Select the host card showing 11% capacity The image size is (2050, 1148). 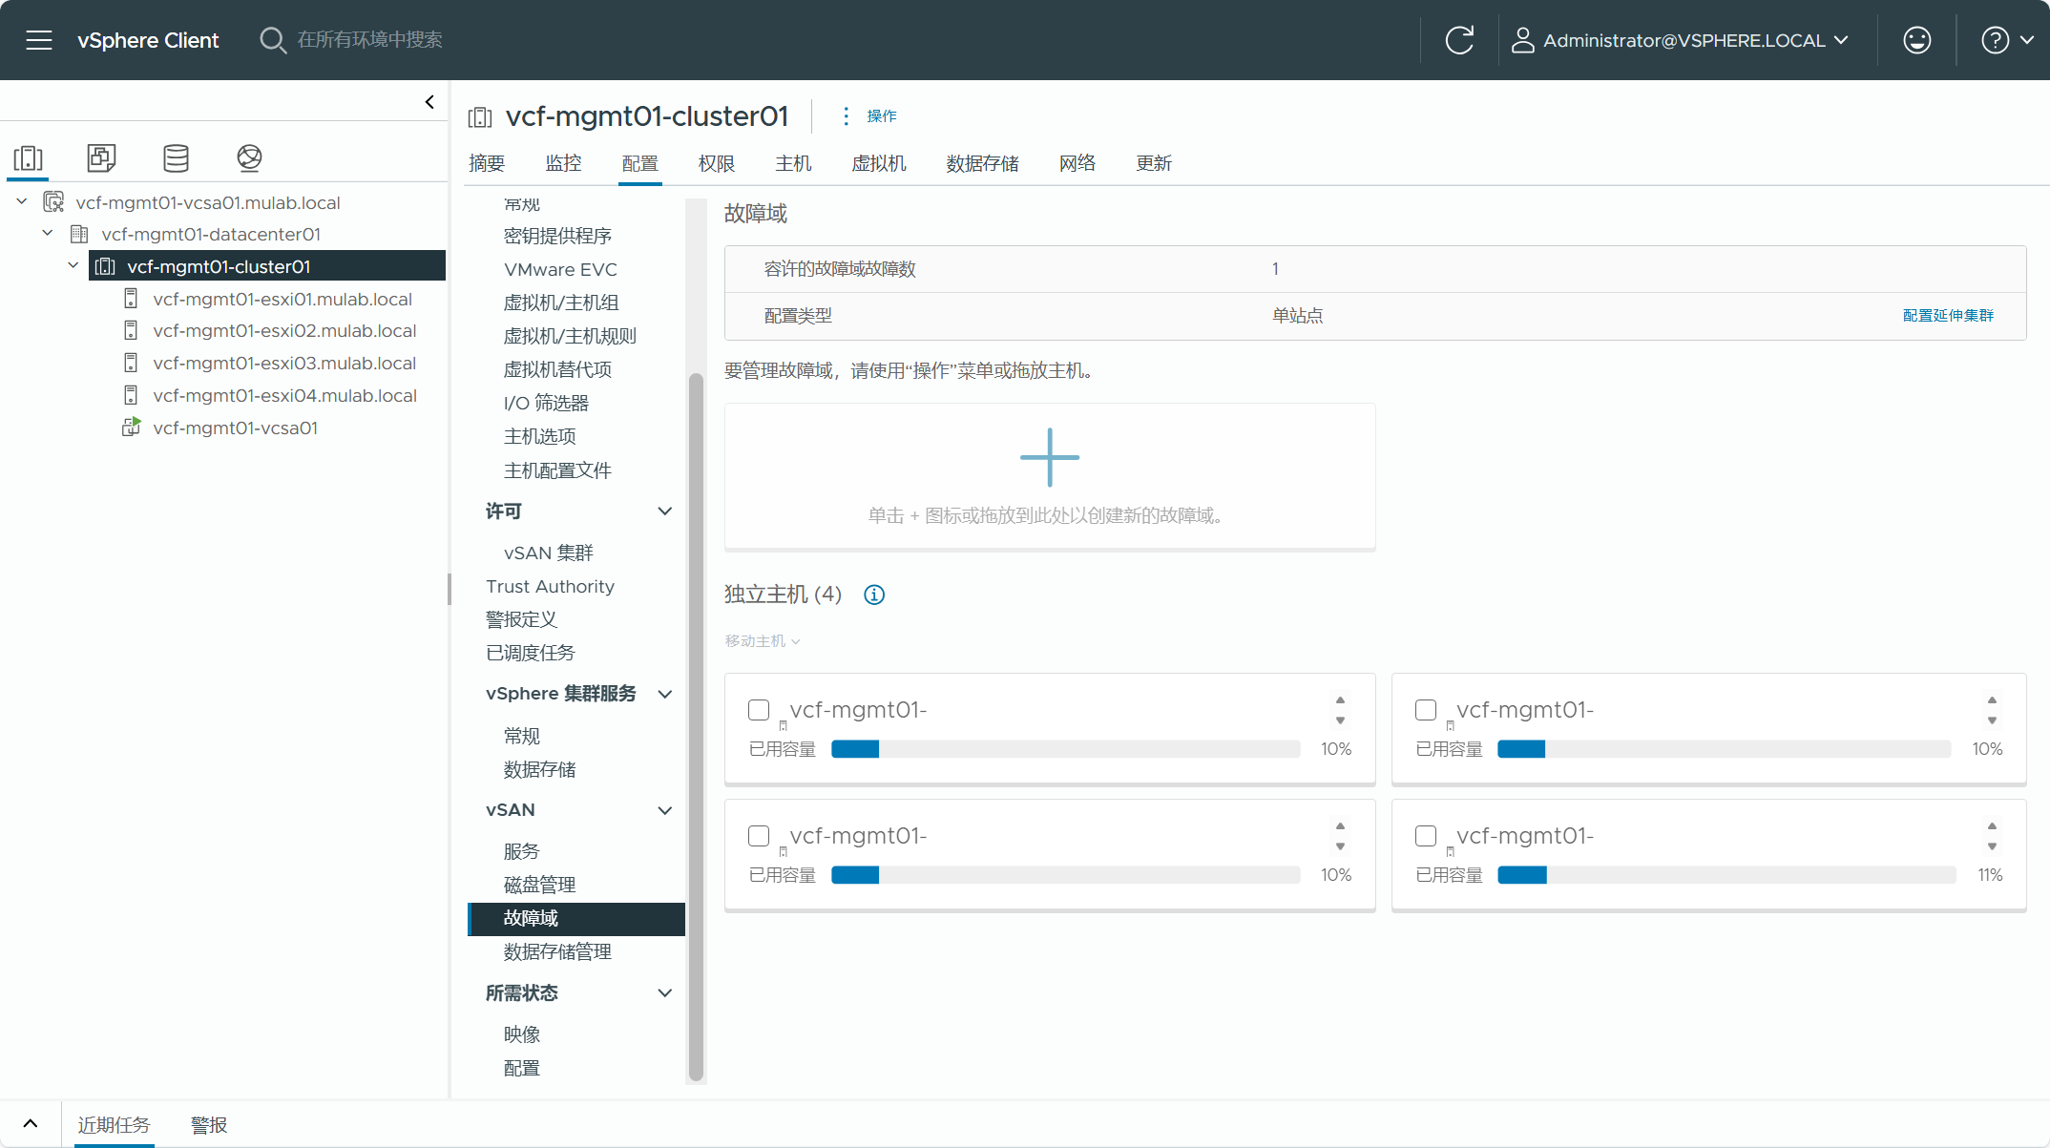click(x=1425, y=836)
